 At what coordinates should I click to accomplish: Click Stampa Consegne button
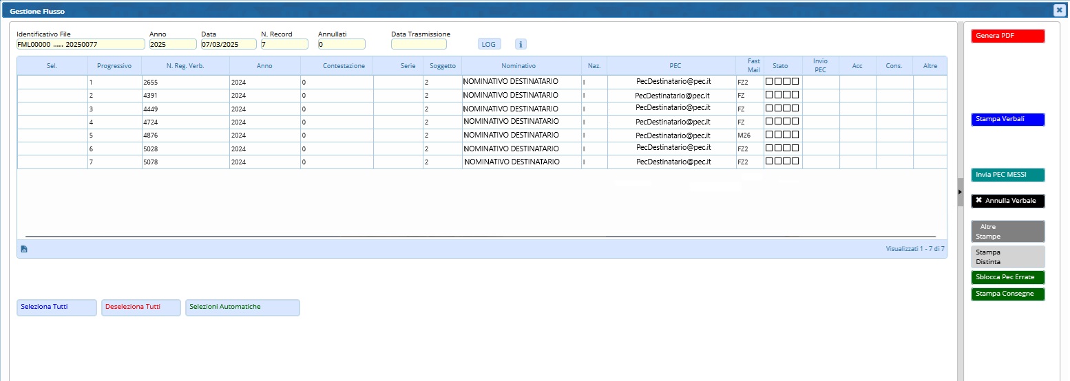1007,294
